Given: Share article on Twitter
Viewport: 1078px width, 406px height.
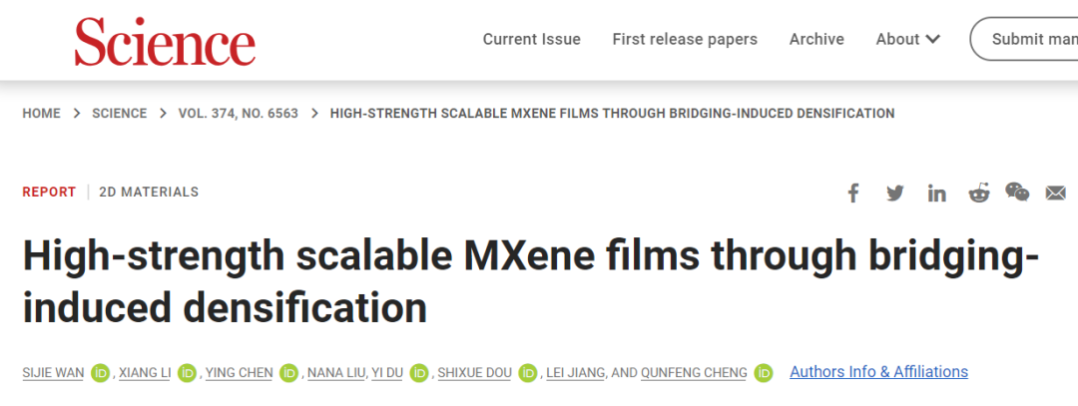Looking at the screenshot, I should (894, 194).
